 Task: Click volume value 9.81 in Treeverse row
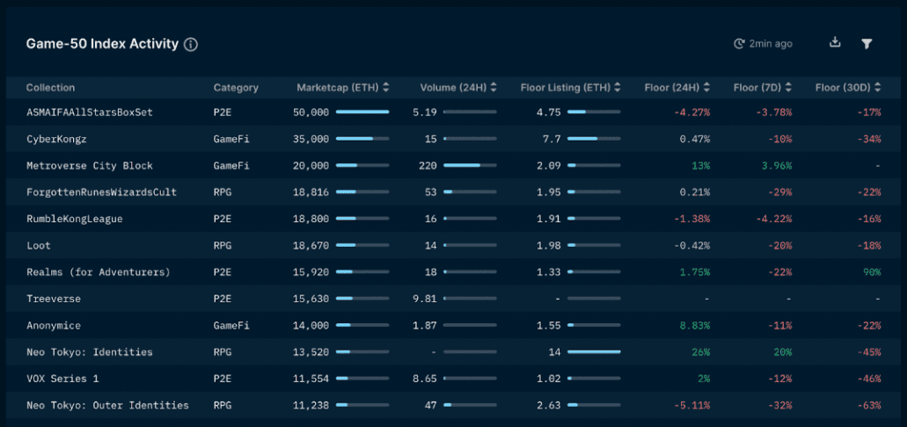tap(425, 299)
